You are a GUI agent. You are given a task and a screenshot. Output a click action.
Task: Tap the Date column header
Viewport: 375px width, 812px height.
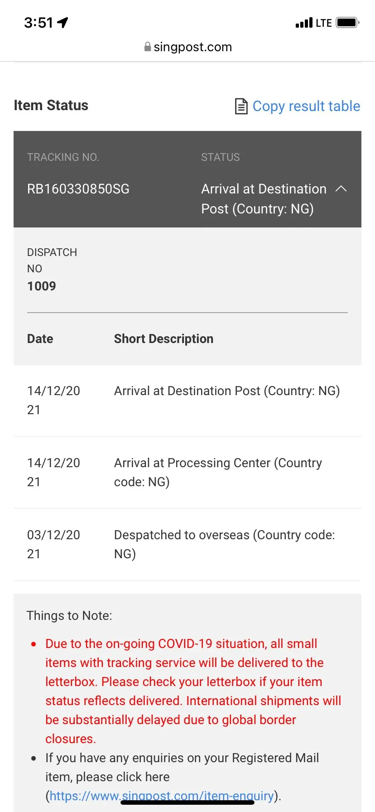point(40,339)
